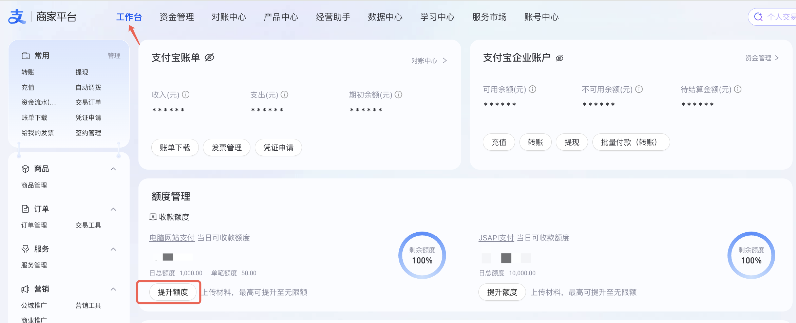796x323 pixels.
Task: Open 交易订单 in the sidebar
Action: 88,103
